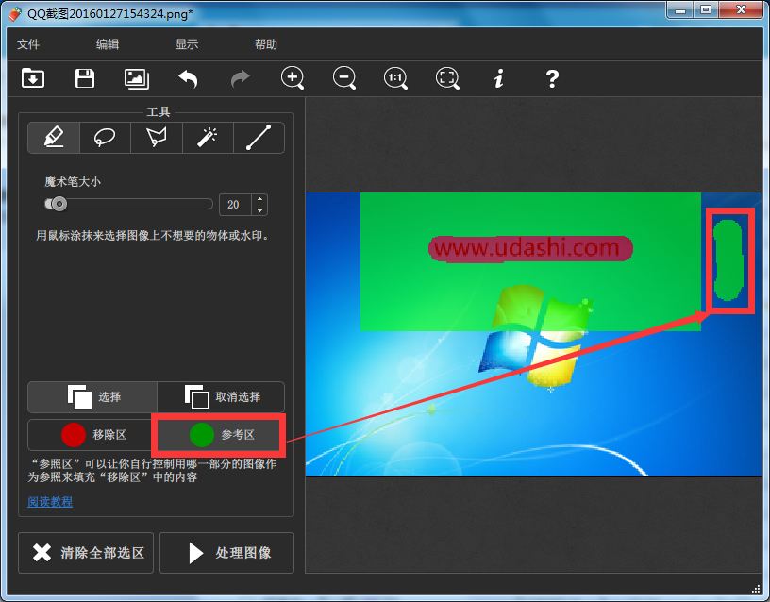Select the polygonal lasso tool
770x602 pixels.
pos(157,138)
